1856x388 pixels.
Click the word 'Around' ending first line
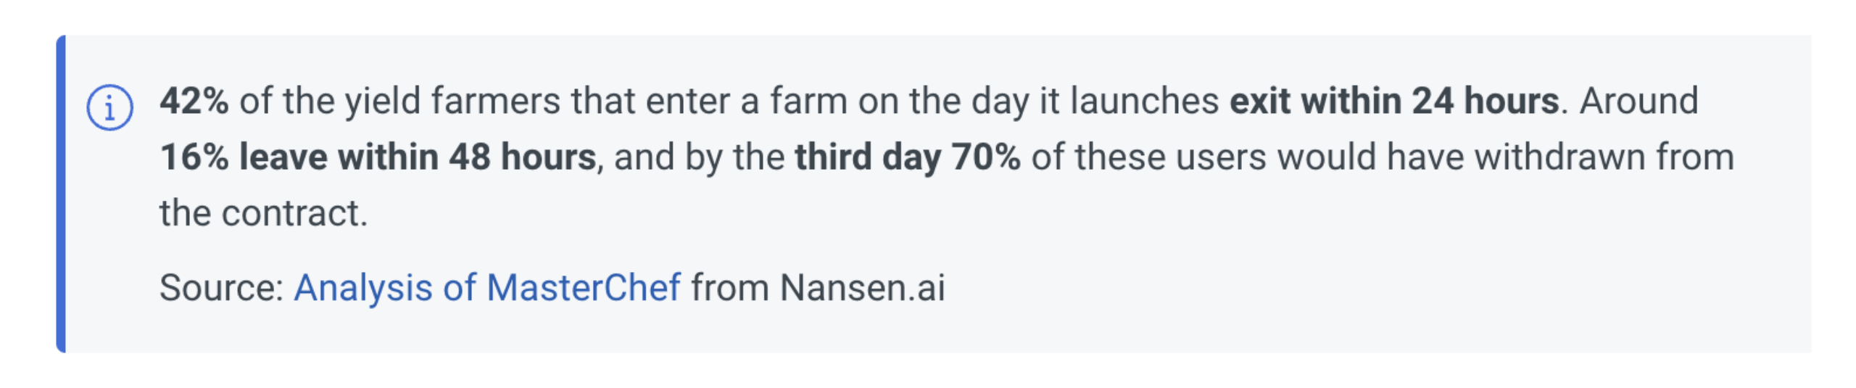click(1639, 101)
